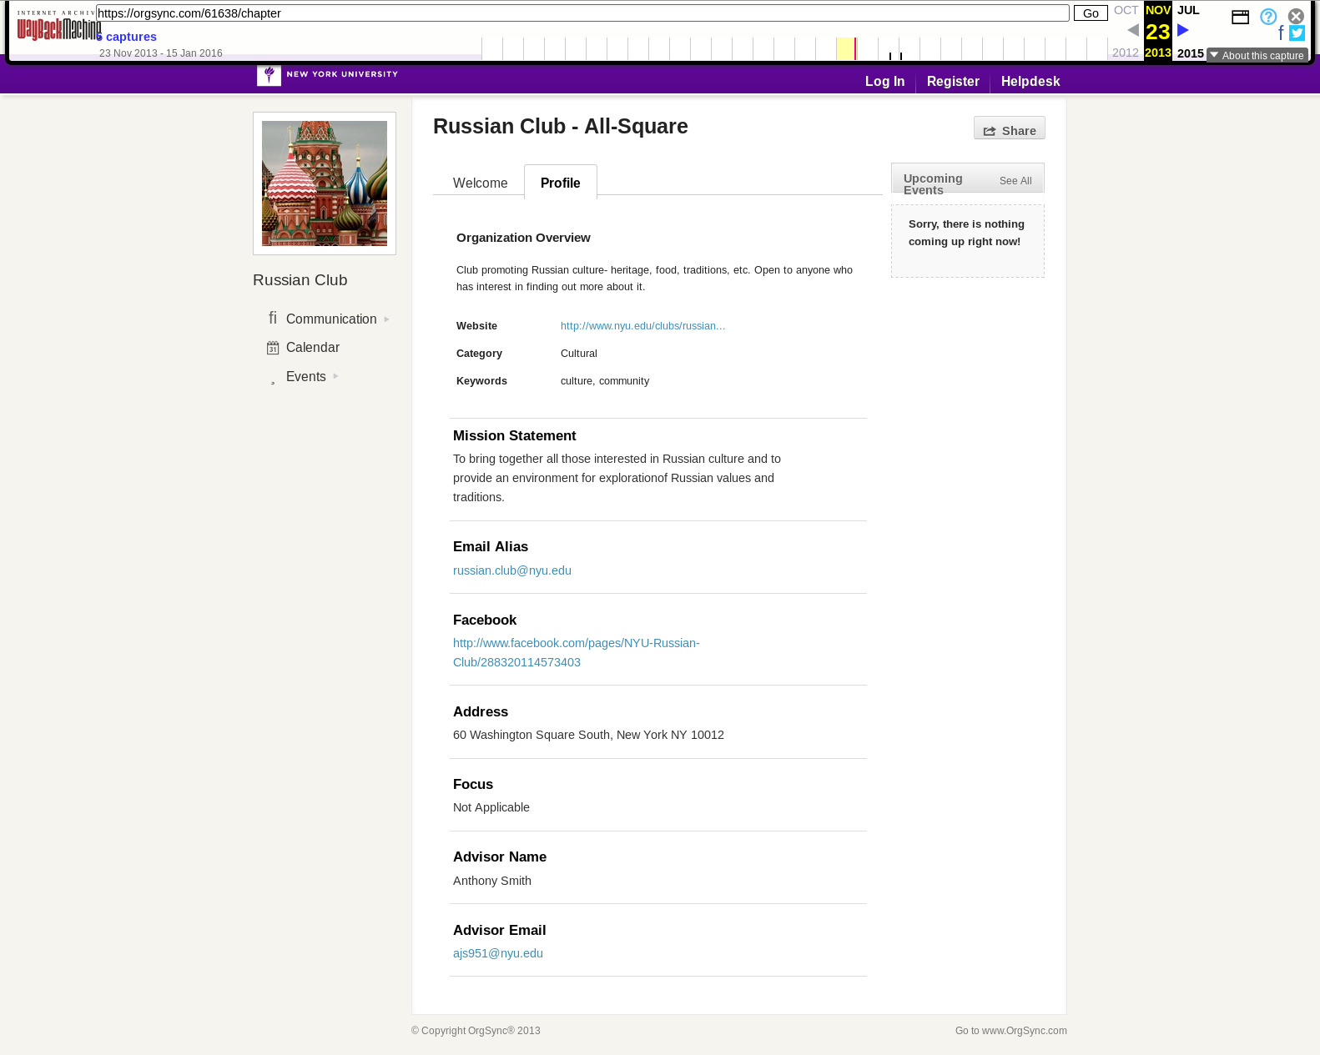Switch to the Welcome tab
1320x1055 pixels.
[480, 183]
